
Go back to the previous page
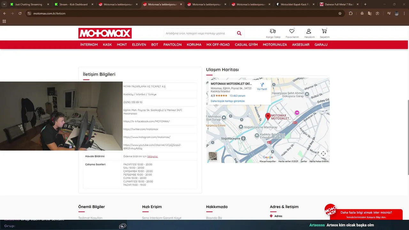(x=4, y=13)
